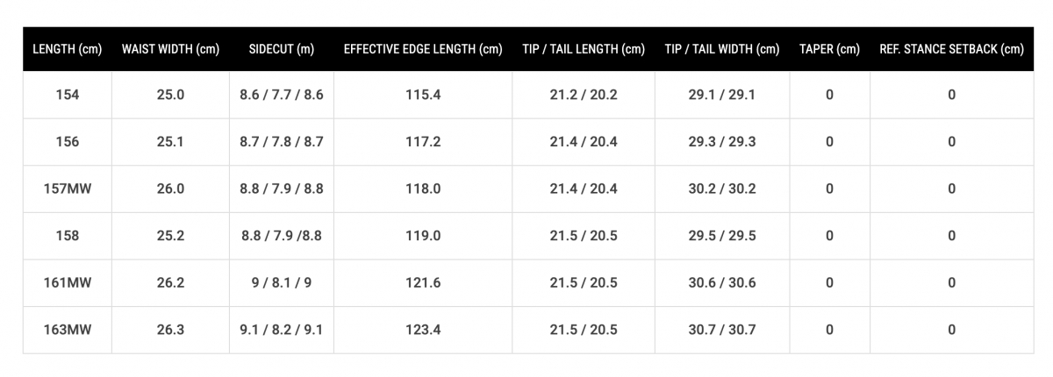Click tip/tail length 21.2 / 20.2
1053x377 pixels.
584,95
